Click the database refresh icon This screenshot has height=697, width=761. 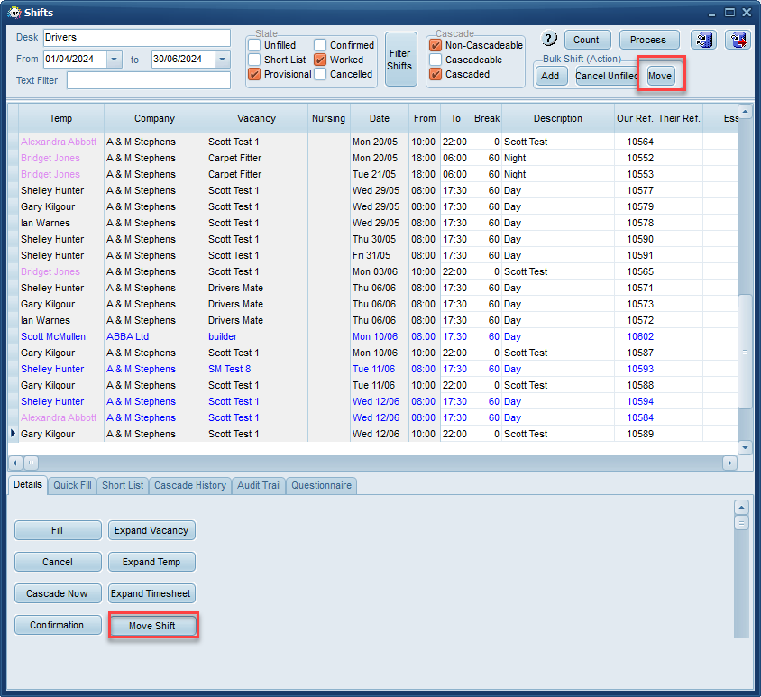point(703,40)
